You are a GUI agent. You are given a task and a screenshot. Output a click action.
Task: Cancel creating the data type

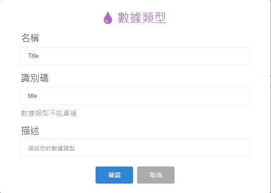pyautogui.click(x=156, y=175)
